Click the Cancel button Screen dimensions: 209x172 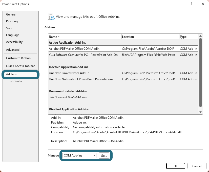coord(197,166)
